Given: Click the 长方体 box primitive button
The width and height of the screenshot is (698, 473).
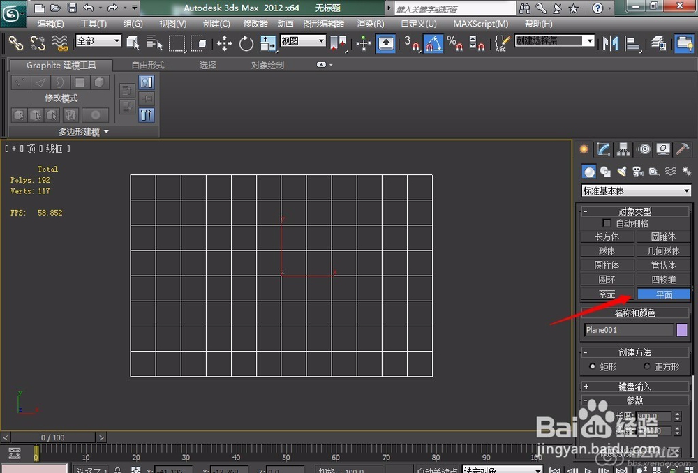Looking at the screenshot, I should [x=607, y=236].
